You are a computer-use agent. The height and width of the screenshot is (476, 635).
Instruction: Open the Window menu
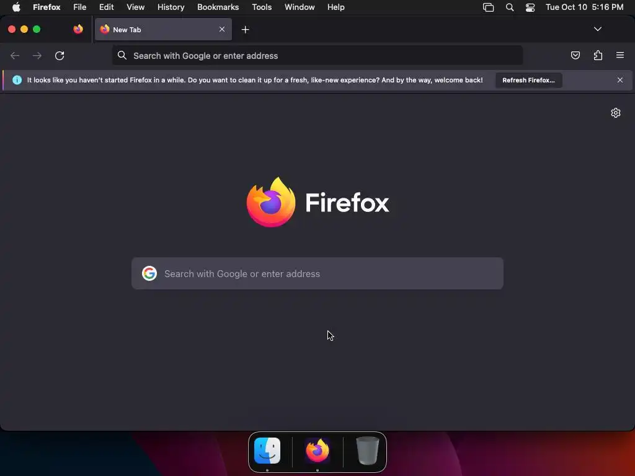(x=300, y=7)
